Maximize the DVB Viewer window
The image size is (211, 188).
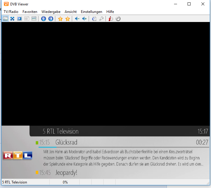click(189, 4)
